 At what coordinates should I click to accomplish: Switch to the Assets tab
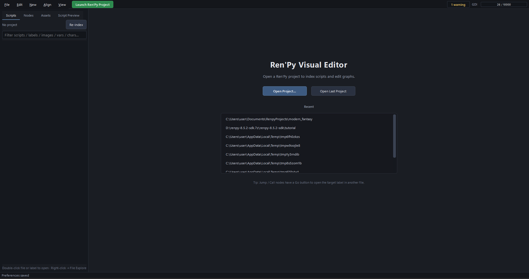click(x=46, y=15)
